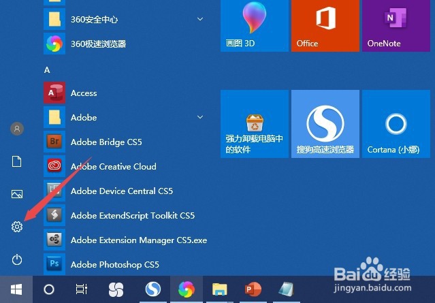Image resolution: width=435 pixels, height=303 pixels.
Task: Expand the Adobe folder chevron
Action: (x=200, y=117)
